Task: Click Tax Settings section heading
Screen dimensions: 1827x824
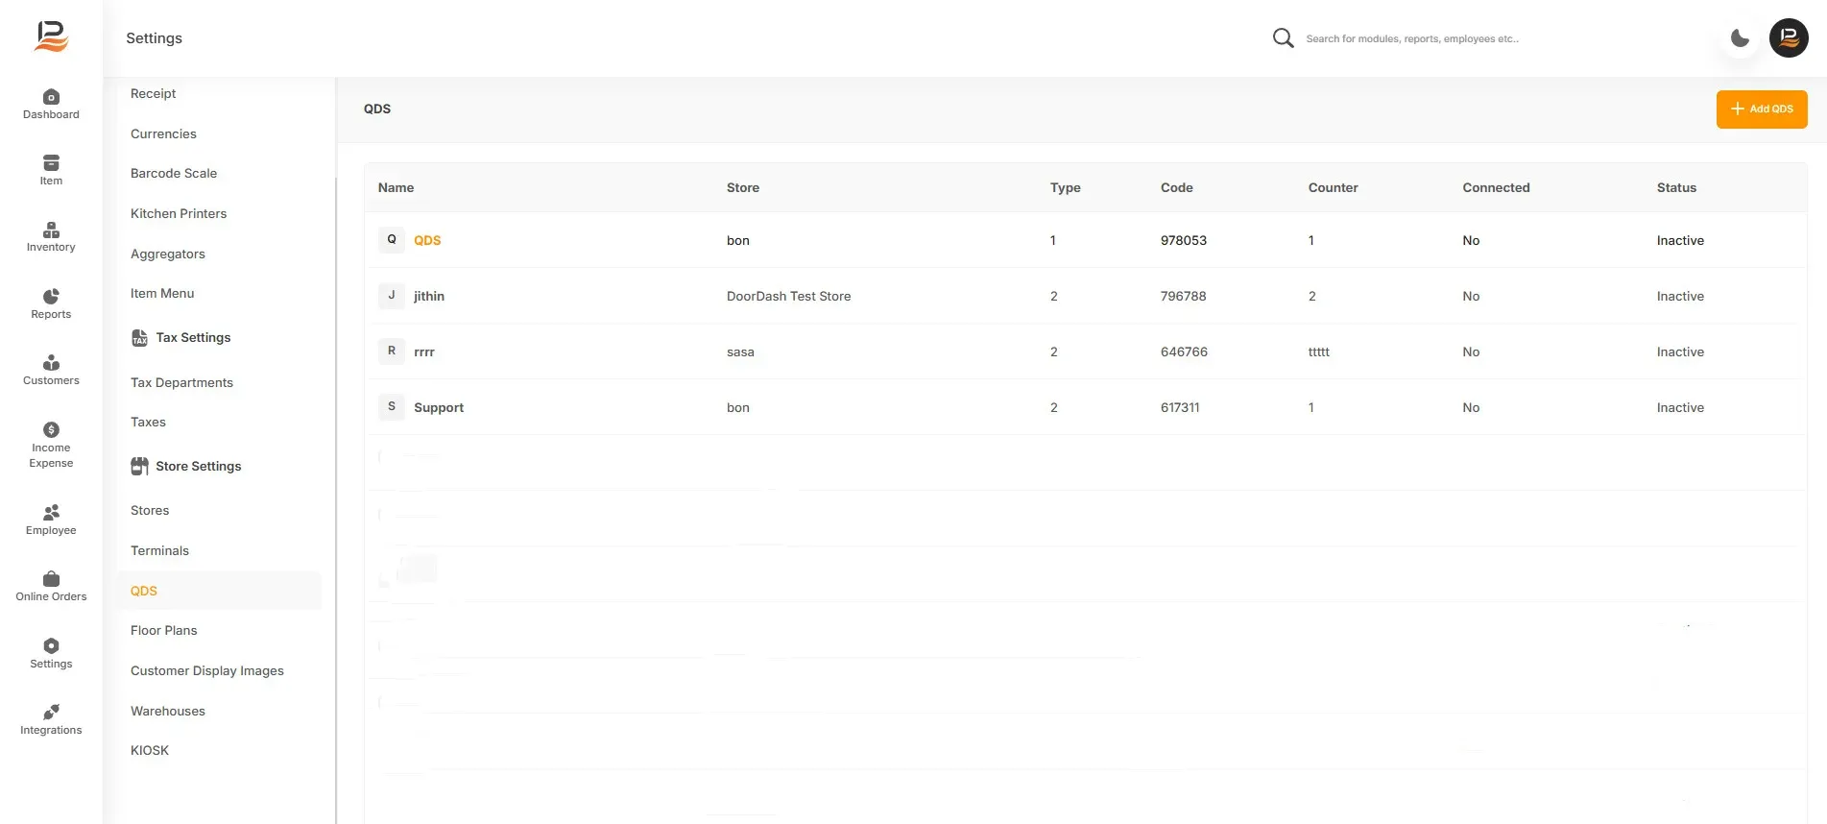Action: tap(193, 338)
